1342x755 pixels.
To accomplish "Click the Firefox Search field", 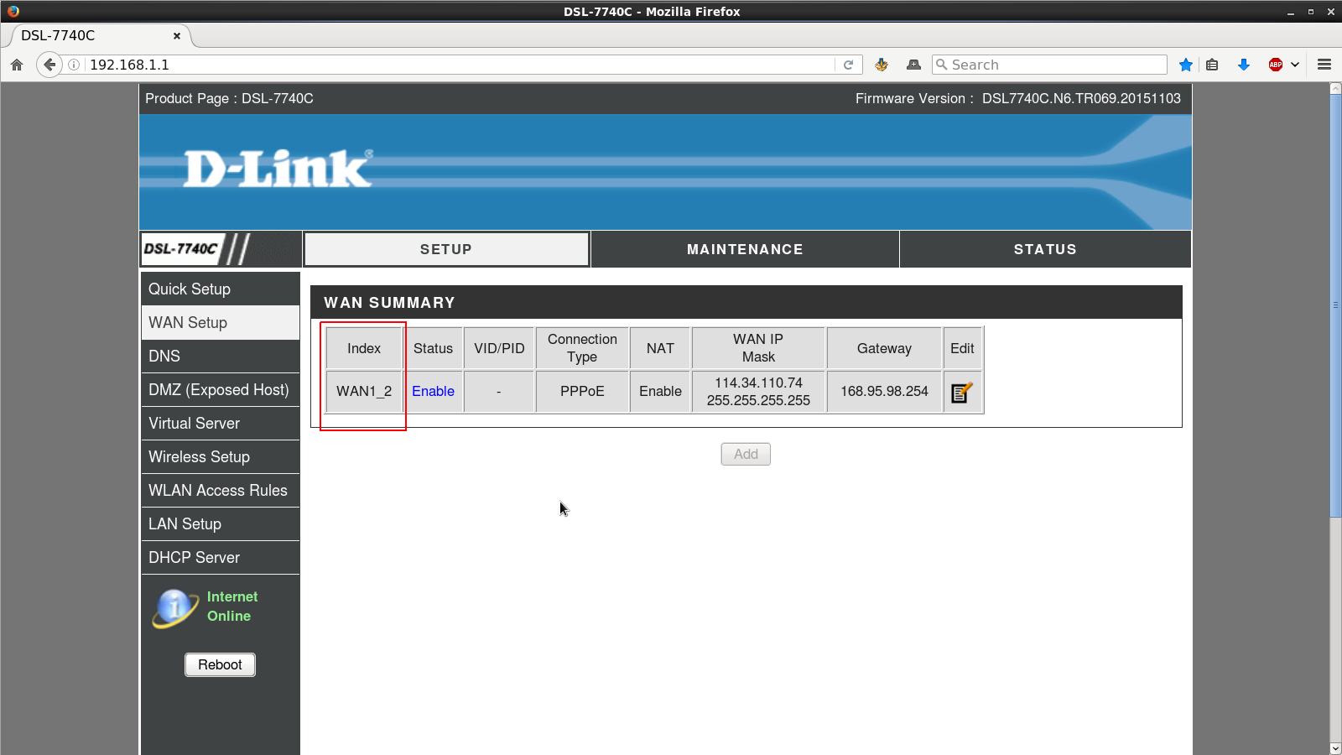I will pos(1049,65).
